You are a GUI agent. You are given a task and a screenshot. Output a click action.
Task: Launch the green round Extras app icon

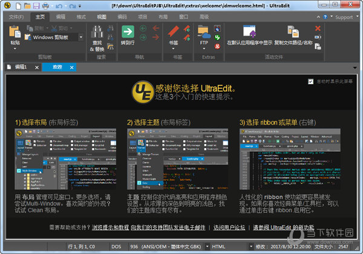pyautogui.click(x=217, y=37)
